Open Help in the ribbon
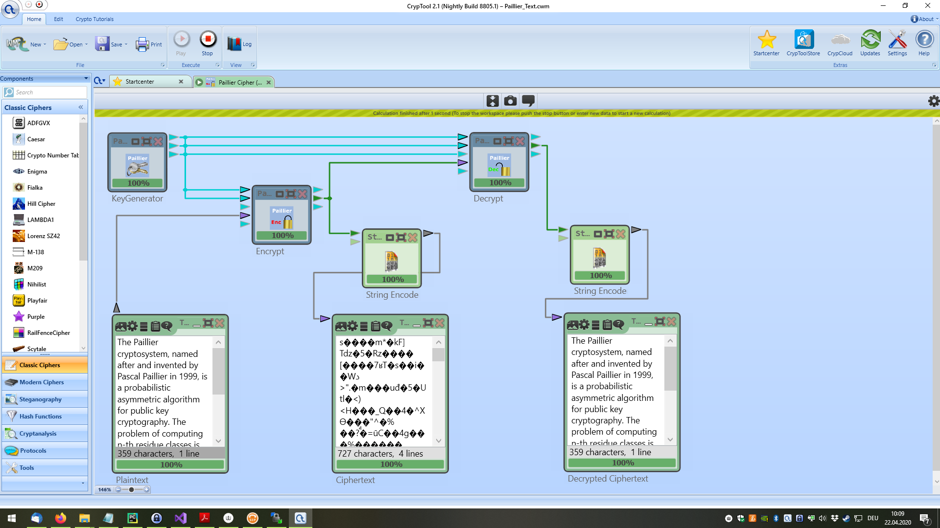This screenshot has height=528, width=940. pos(924,43)
